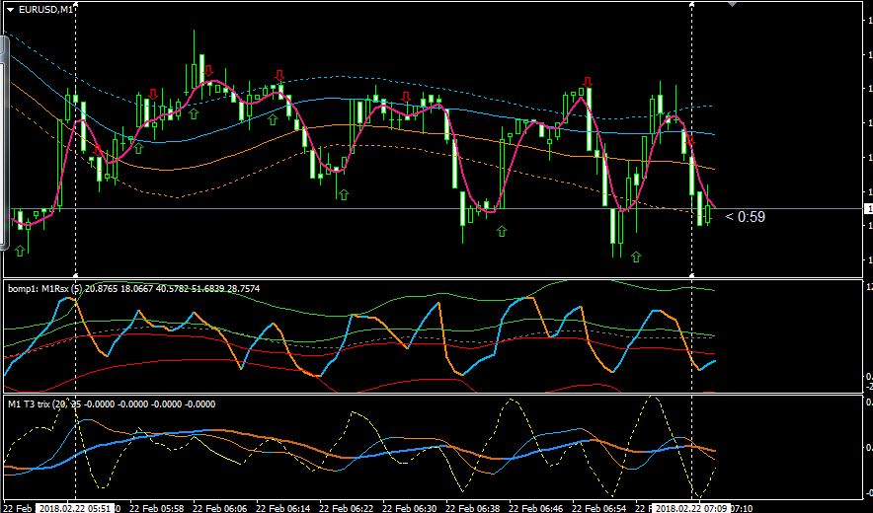
Task: Select the green arrow below the 06:38 trough
Action: point(502,231)
